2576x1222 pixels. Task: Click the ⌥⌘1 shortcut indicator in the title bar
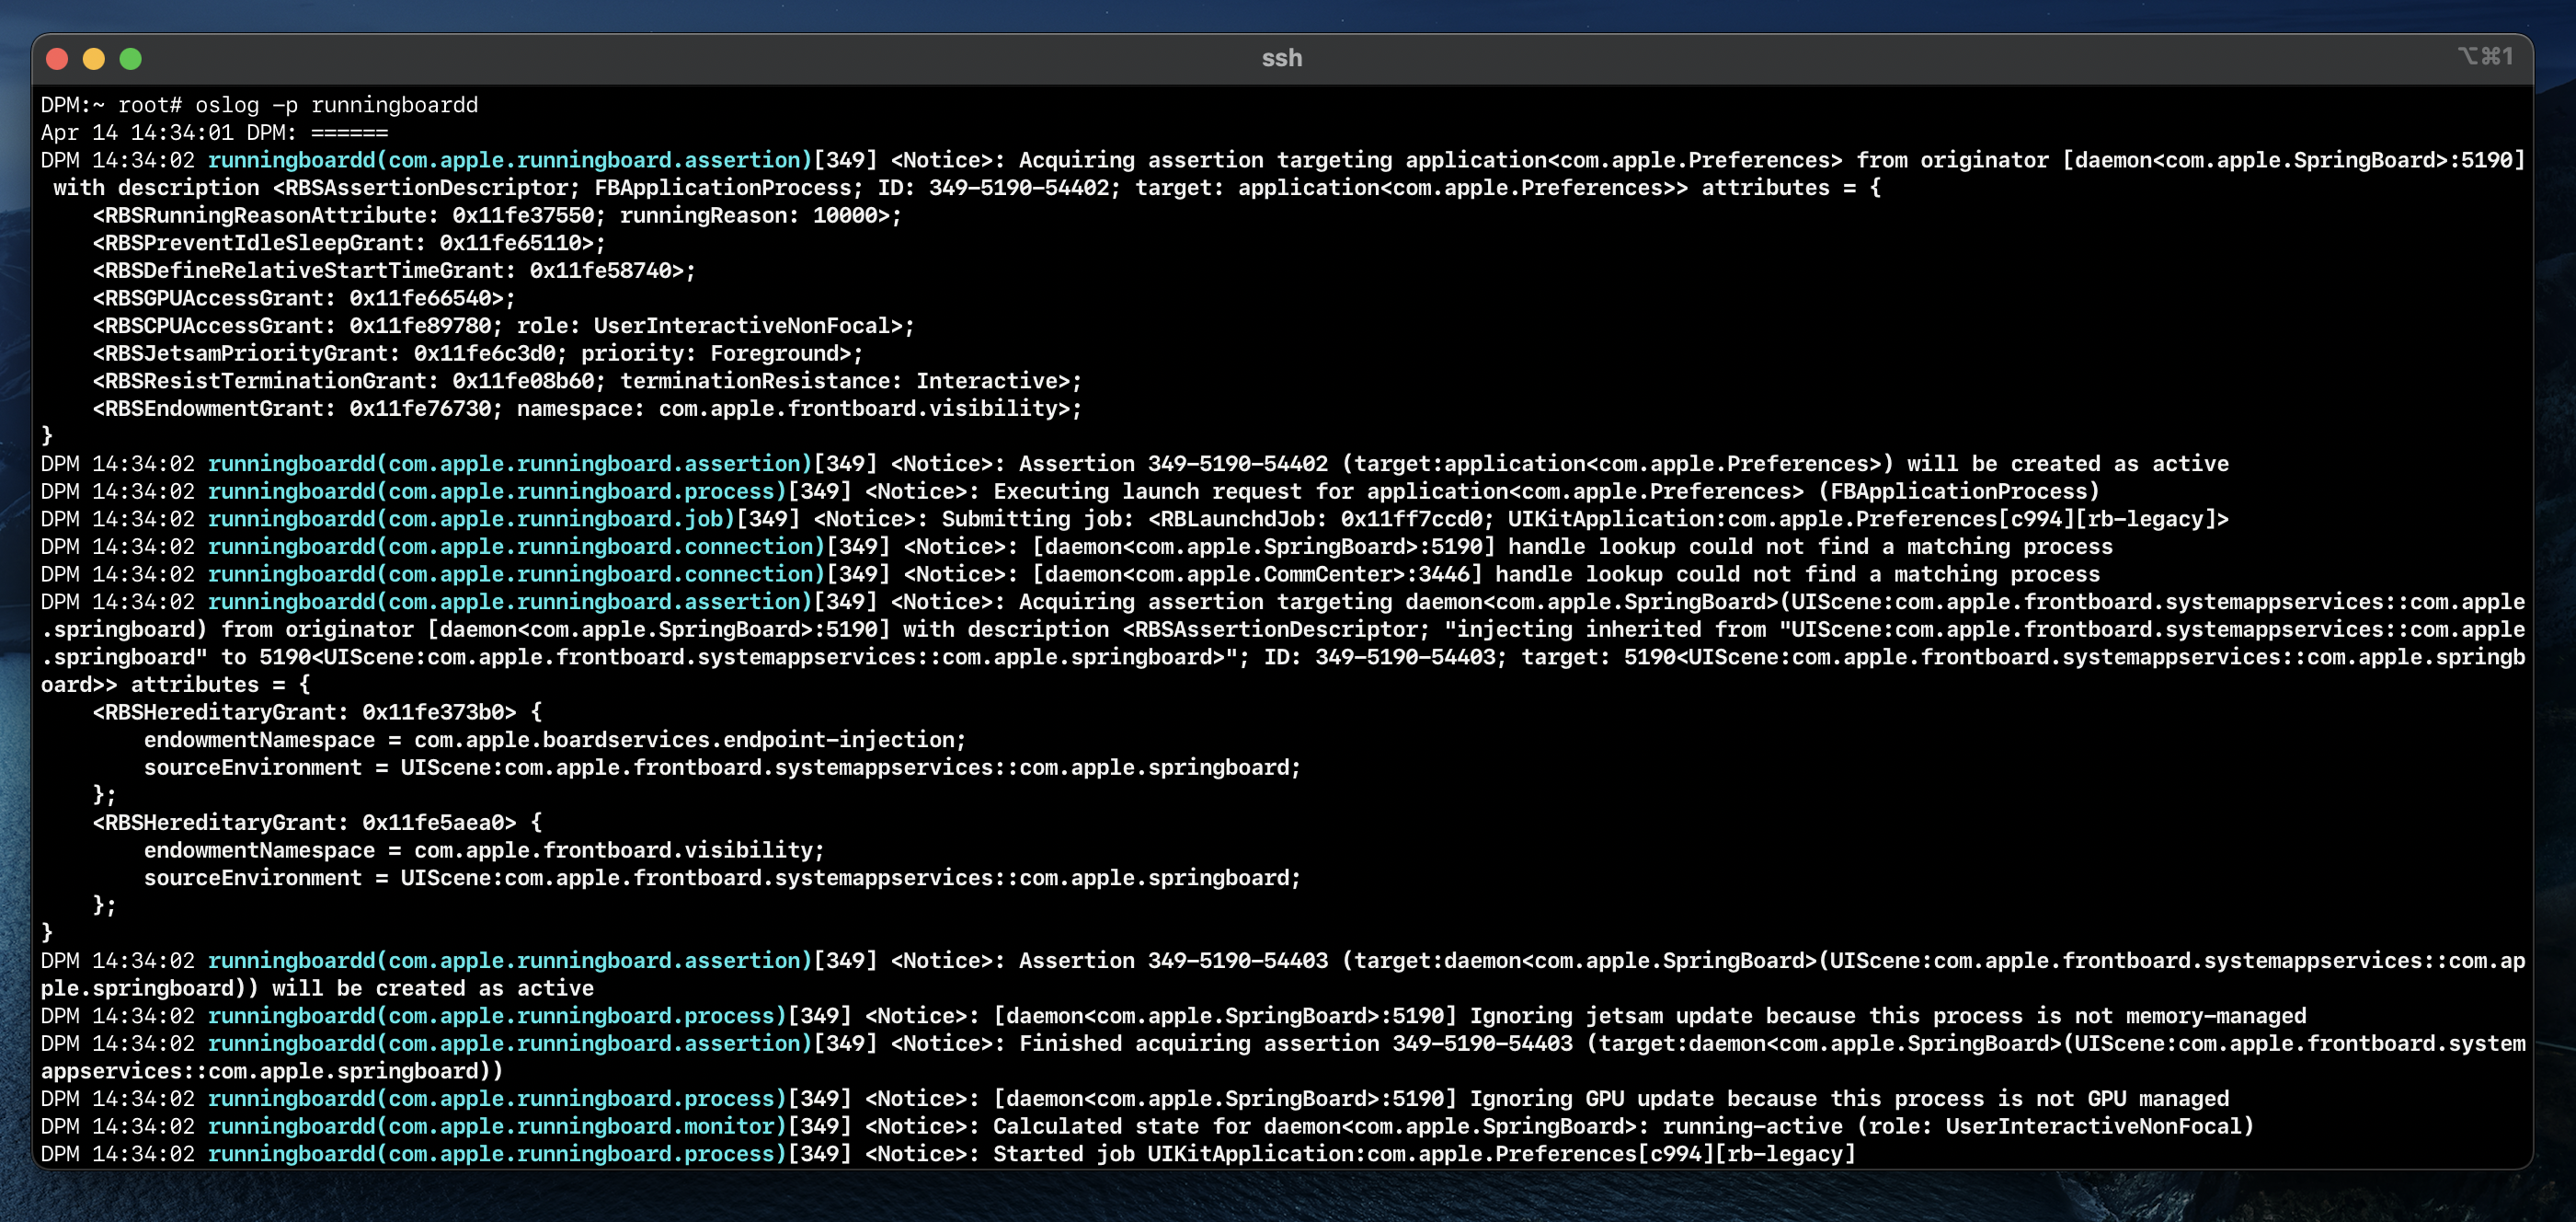(2485, 57)
